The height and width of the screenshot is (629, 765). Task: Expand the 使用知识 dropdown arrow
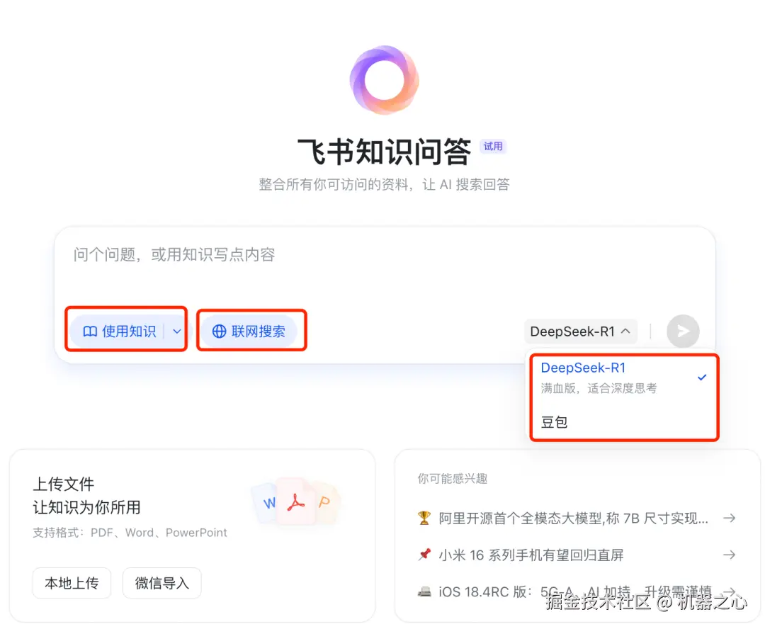coord(176,331)
